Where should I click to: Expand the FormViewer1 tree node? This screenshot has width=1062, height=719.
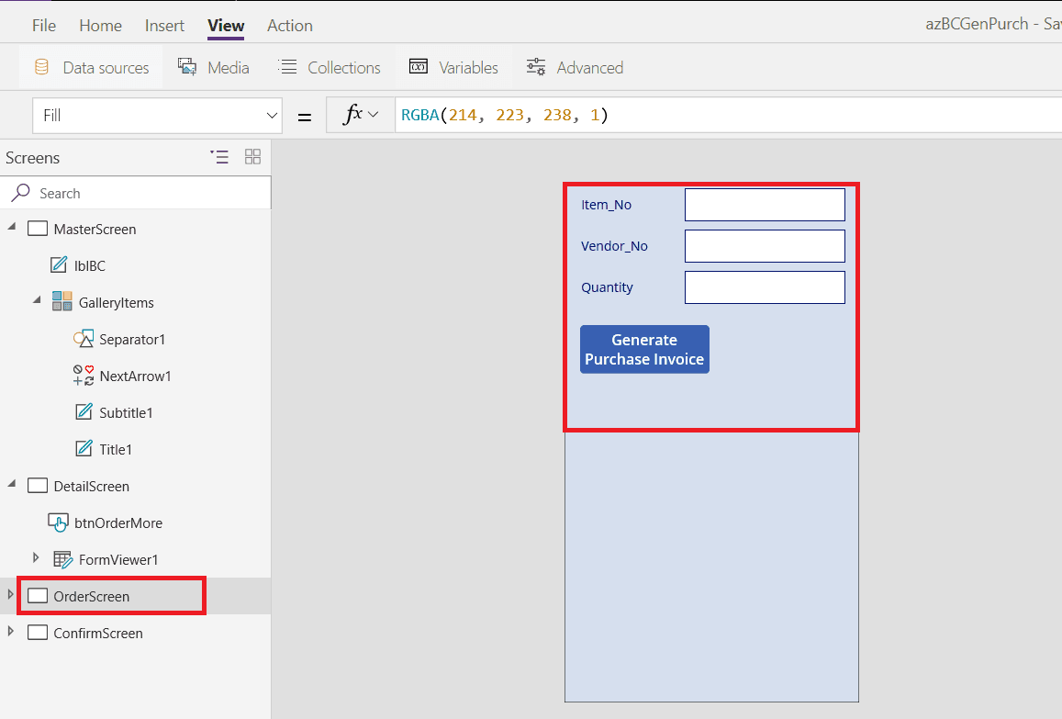[36, 557]
